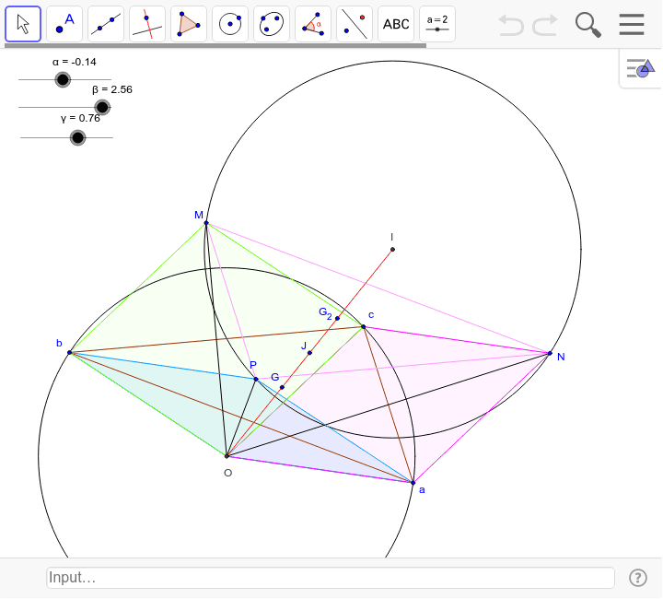Click the γ slider handle
This screenshot has height=599, width=663.
pos(77,138)
